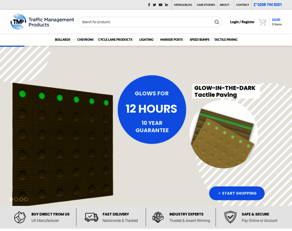
Task: Click the thumbs-up Buy Direct icon
Action: coord(20,217)
